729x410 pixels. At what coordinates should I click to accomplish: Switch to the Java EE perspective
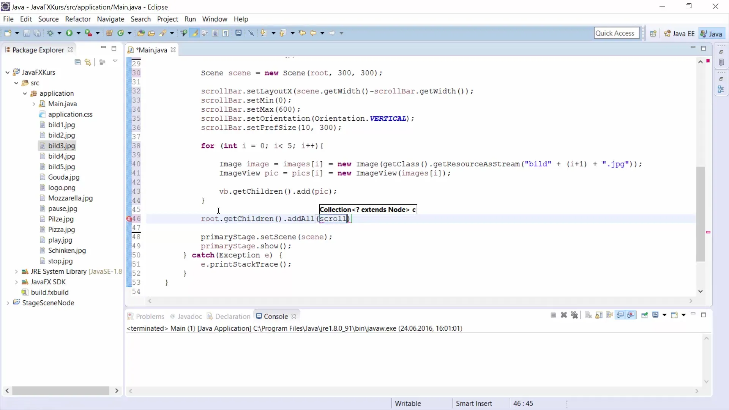[679, 33]
